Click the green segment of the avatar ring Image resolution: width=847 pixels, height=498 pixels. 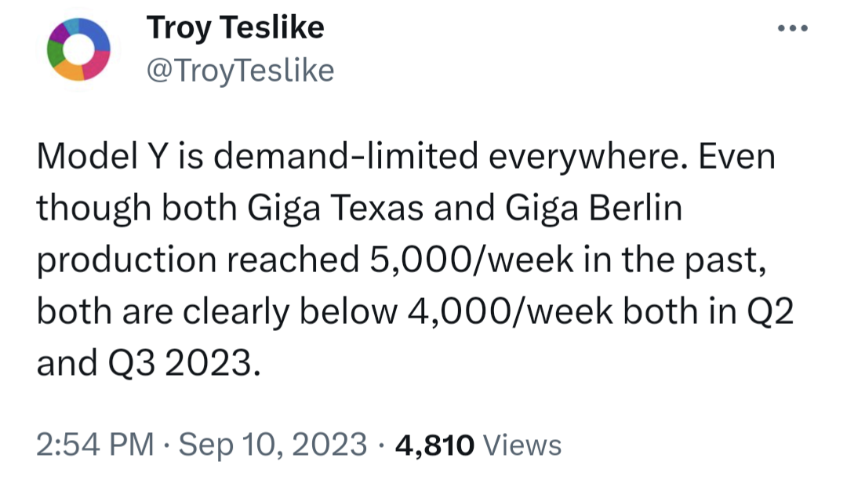(55, 53)
